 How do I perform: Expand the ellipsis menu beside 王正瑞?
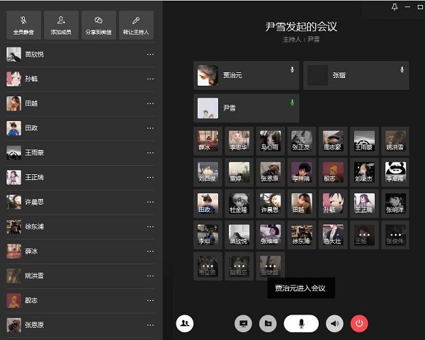(x=149, y=178)
